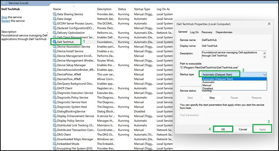Viewport: 279px width, 151px height.
Task: Click the Apply button
Action: [x=262, y=129]
